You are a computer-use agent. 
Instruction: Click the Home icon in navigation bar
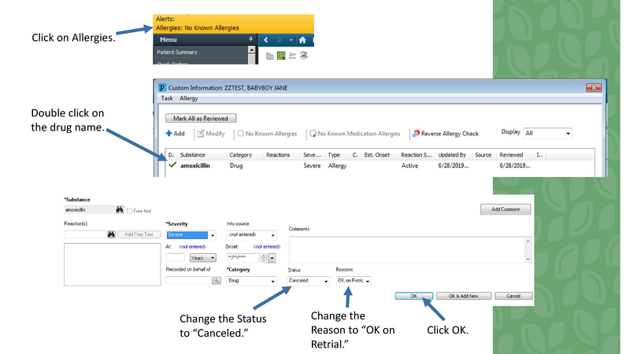pyautogui.click(x=302, y=40)
